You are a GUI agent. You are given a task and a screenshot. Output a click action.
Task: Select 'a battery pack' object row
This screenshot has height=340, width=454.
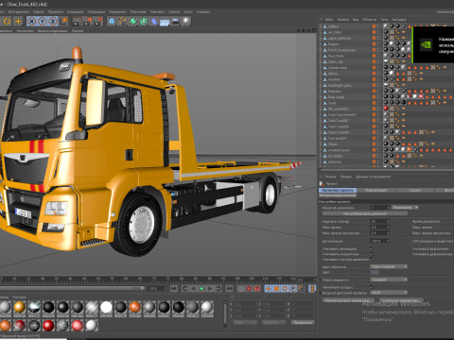pyautogui.click(x=339, y=150)
